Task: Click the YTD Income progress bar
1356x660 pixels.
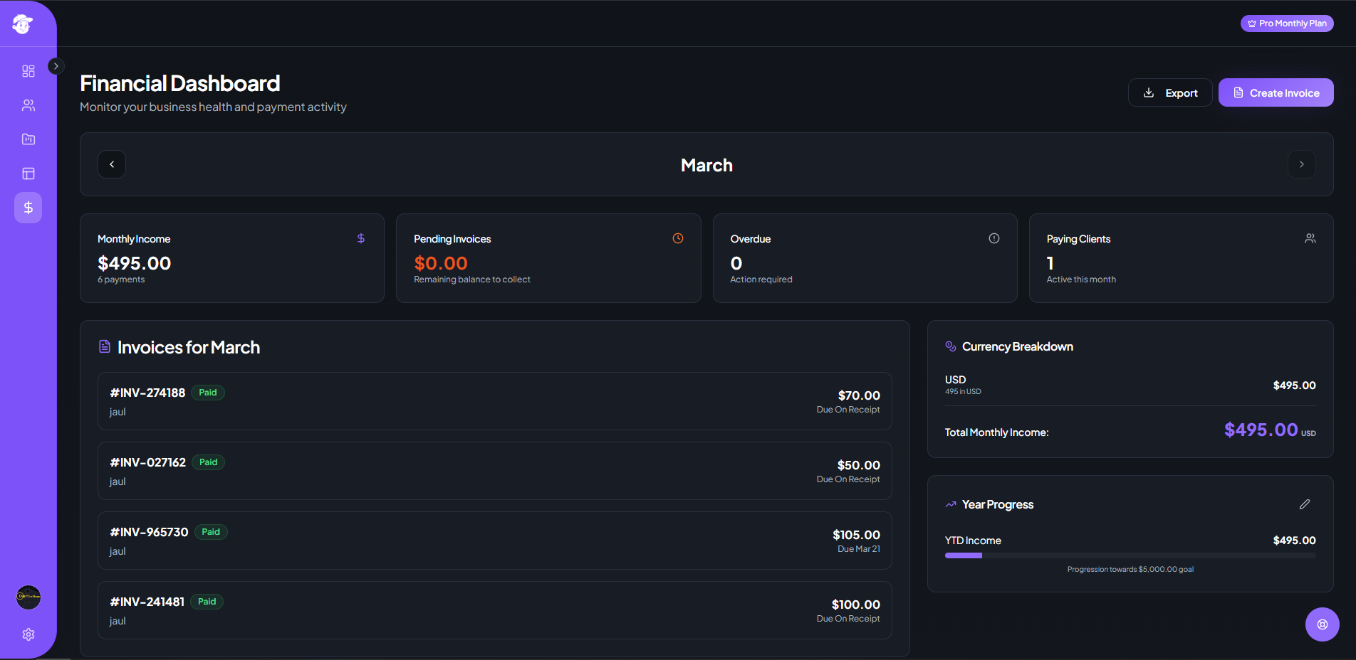Action: 1130,555
